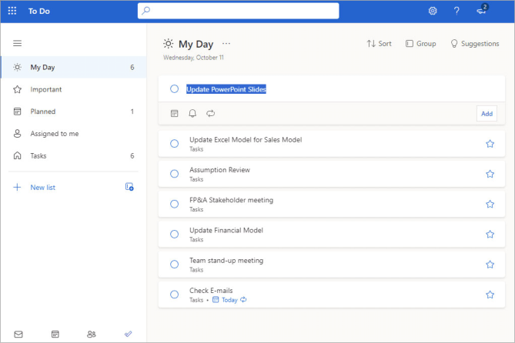
Task: Open the Important list
Action: coord(74,89)
